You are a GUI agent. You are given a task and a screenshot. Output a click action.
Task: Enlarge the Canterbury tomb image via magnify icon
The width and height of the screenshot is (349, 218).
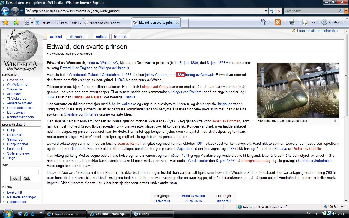pyautogui.click(x=336, y=120)
